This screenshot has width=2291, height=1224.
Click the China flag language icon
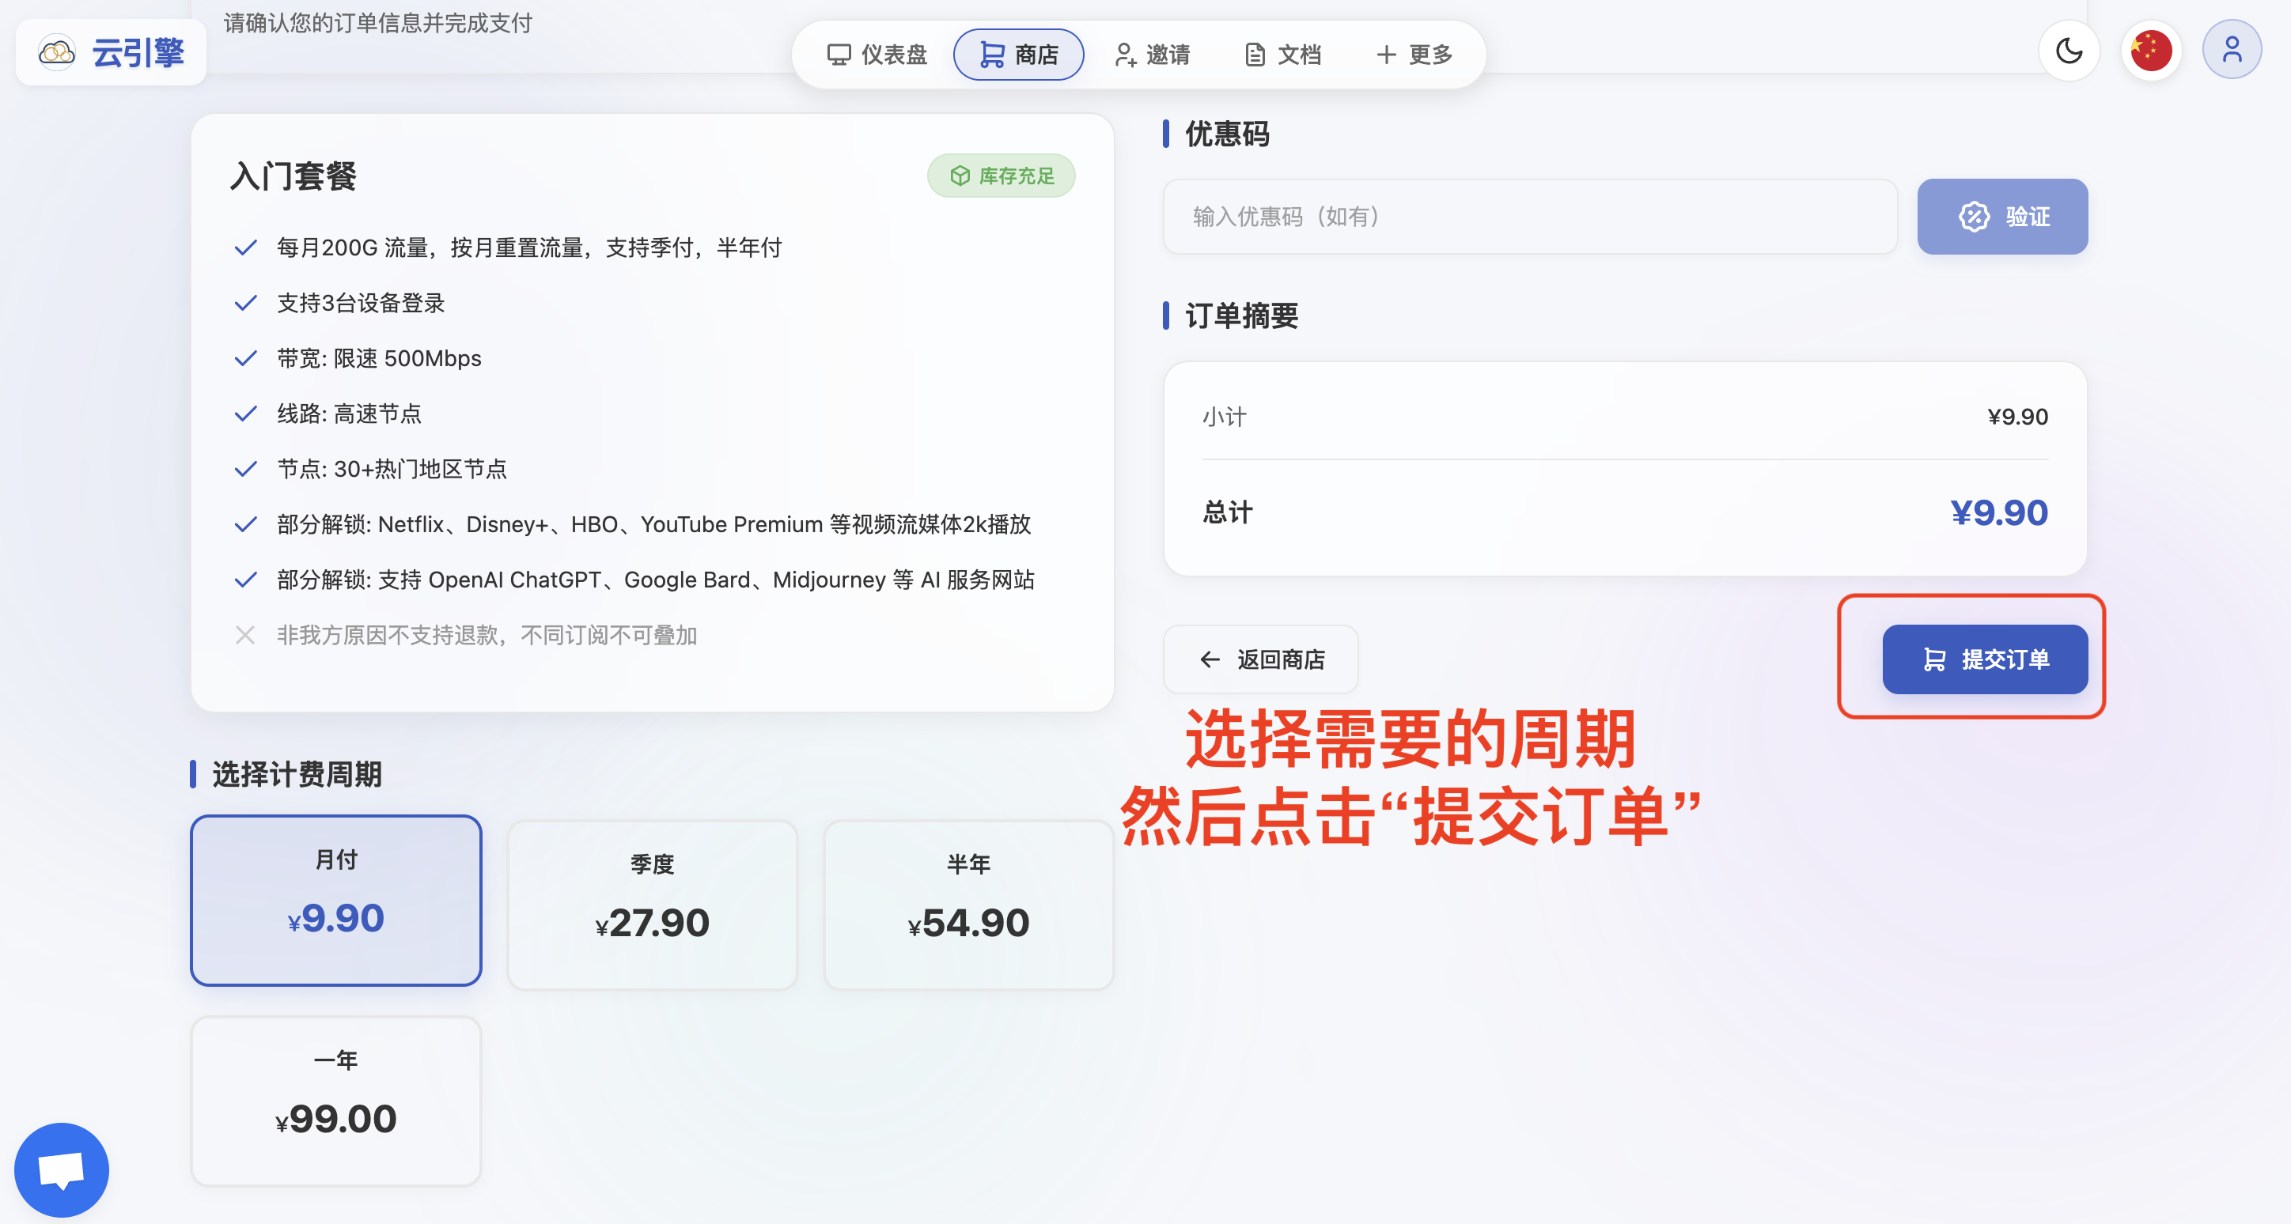2150,51
